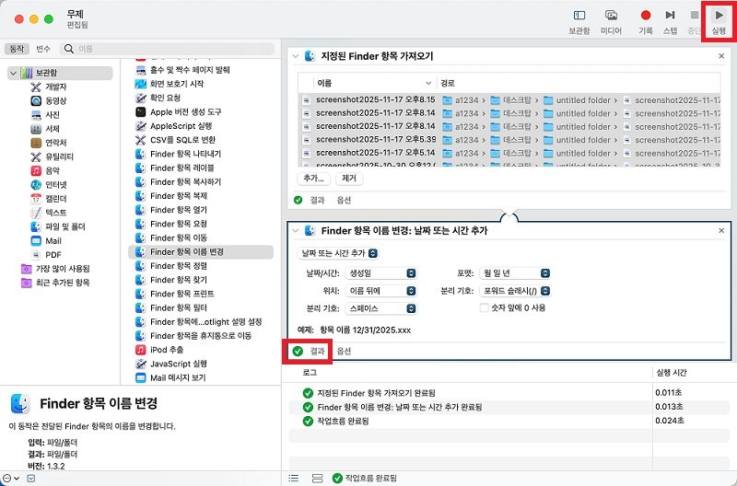Switch to the 변수 tab
This screenshot has width=737, height=486.
point(42,49)
